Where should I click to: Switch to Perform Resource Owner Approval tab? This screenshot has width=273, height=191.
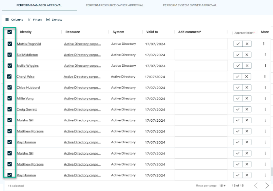click(x=114, y=5)
